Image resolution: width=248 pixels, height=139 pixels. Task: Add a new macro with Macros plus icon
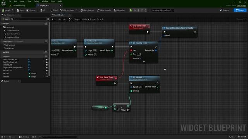46,52
